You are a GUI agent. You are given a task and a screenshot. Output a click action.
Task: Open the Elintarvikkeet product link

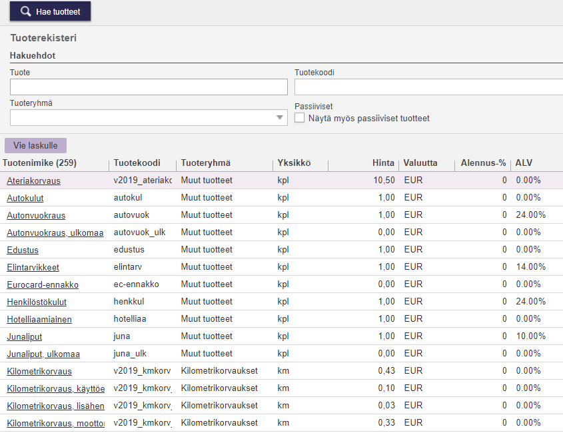point(33,267)
